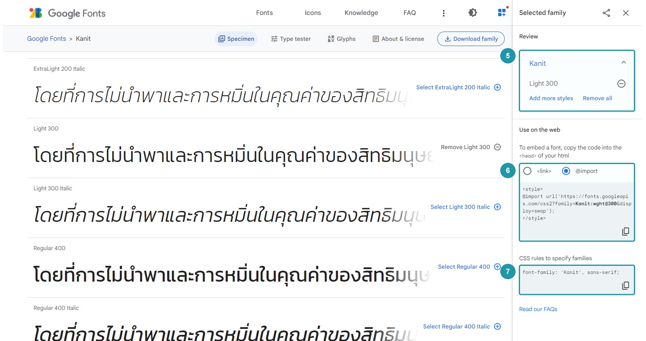Click Add more styles link

(551, 98)
